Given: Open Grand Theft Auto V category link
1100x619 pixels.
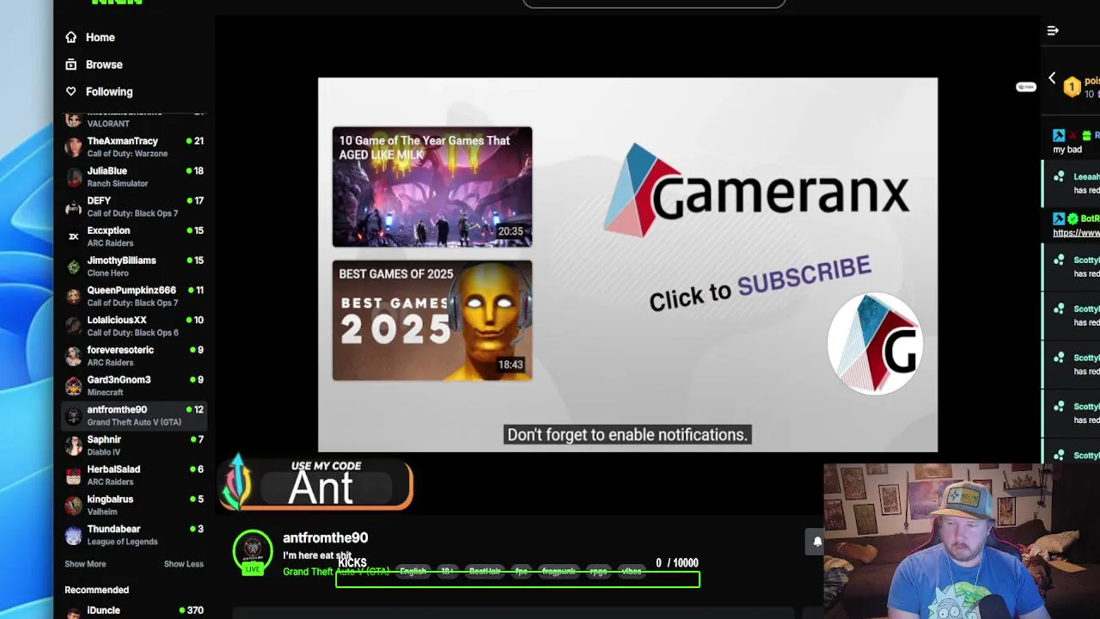Looking at the screenshot, I should tap(336, 572).
